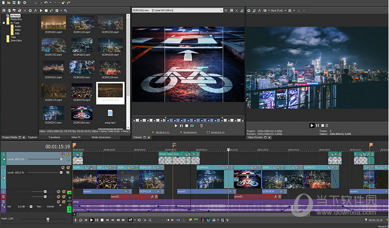389x228 pixels.
Task: Open the Video FX tab
Action: tap(76, 137)
